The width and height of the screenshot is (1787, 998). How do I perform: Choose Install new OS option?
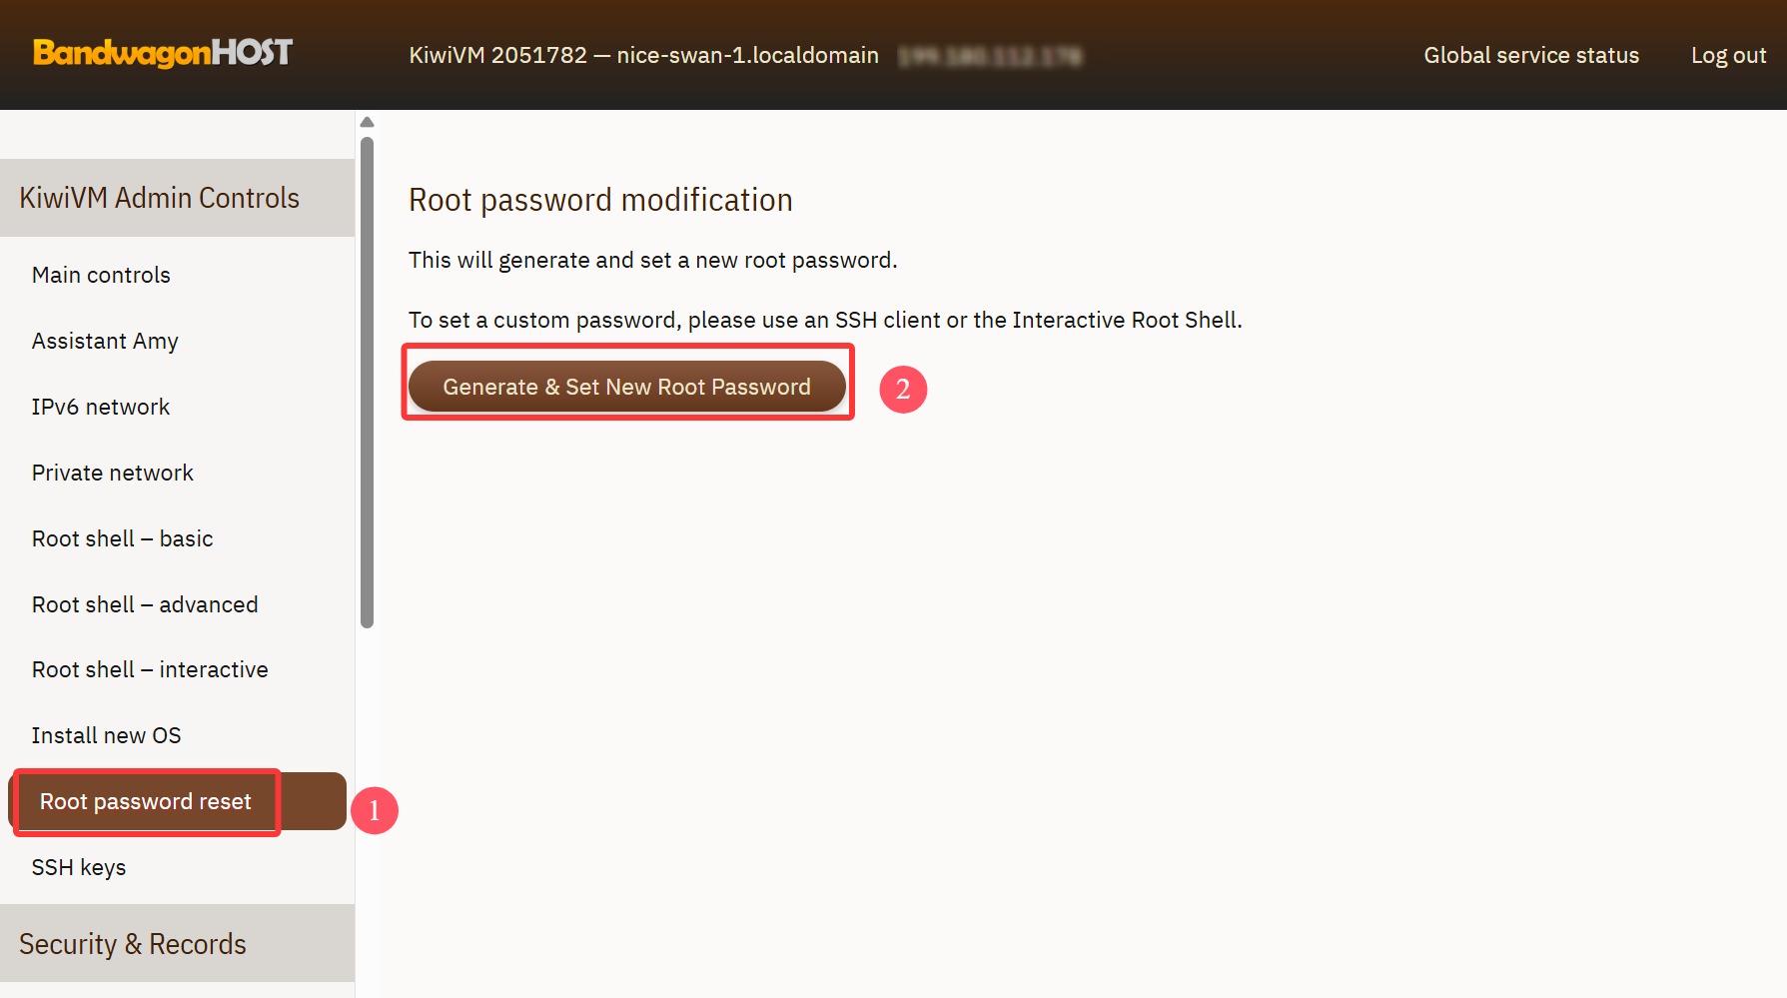pyautogui.click(x=107, y=735)
